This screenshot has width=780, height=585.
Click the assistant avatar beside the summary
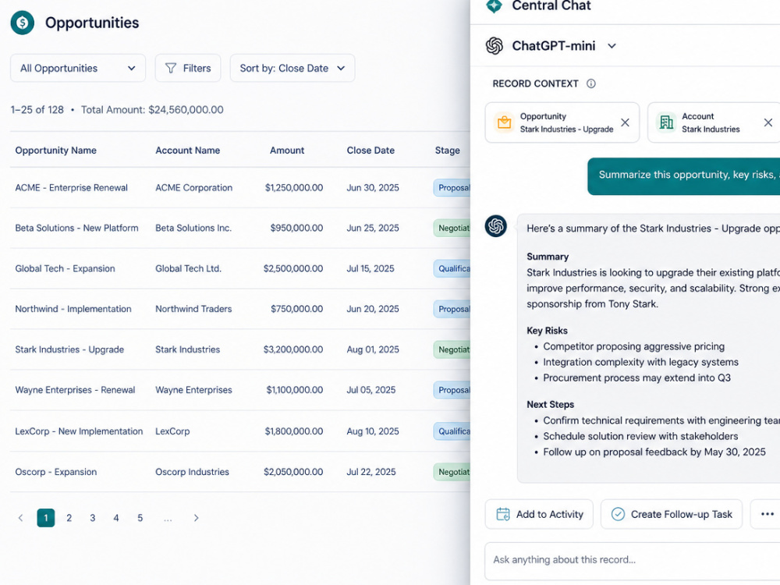[496, 226]
